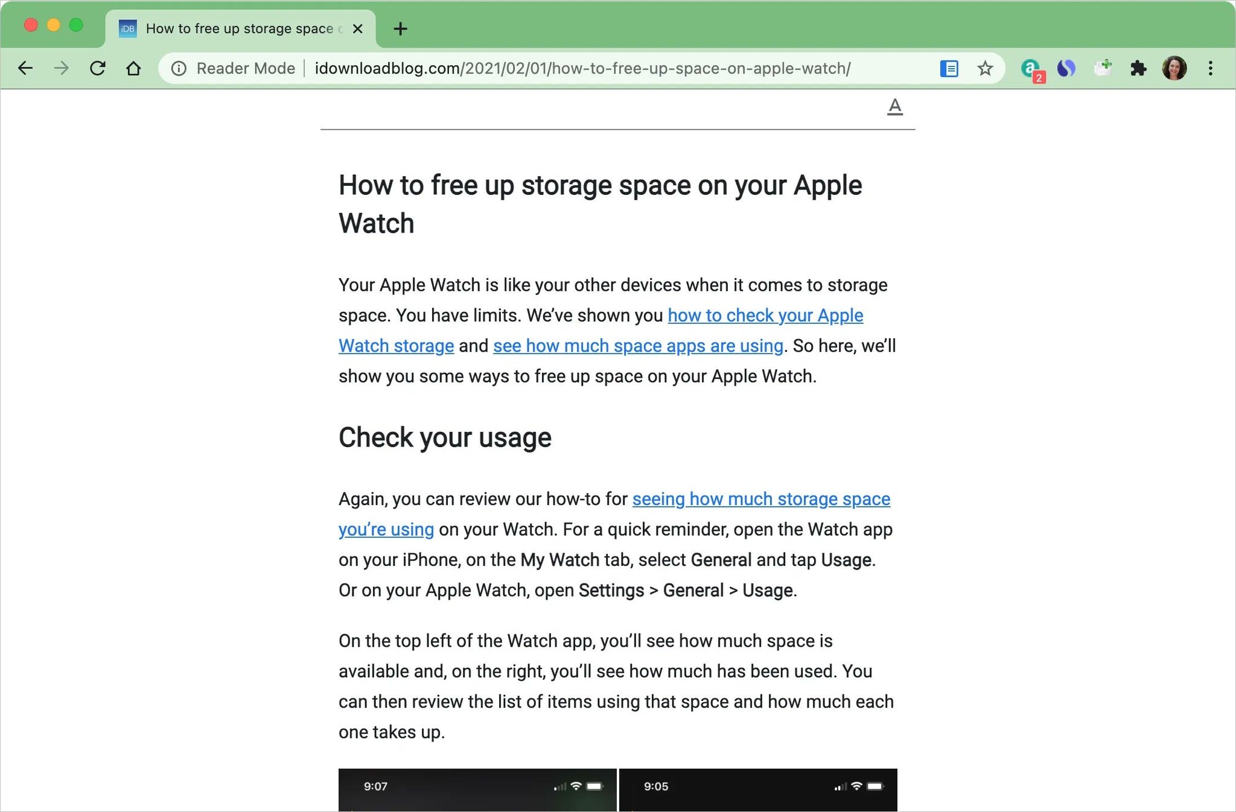The height and width of the screenshot is (812, 1236).
Task: Toggle the Reader Mode page icon
Action: pyautogui.click(x=949, y=68)
